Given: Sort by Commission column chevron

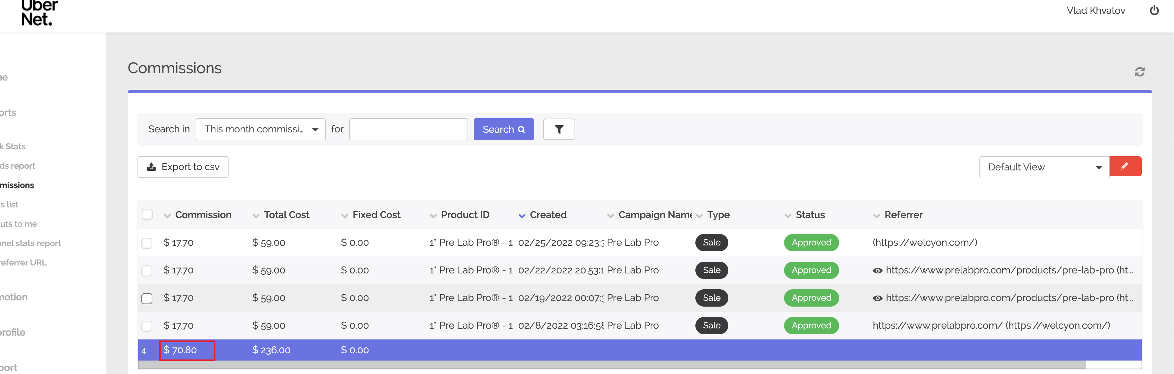Looking at the screenshot, I should click(x=167, y=216).
